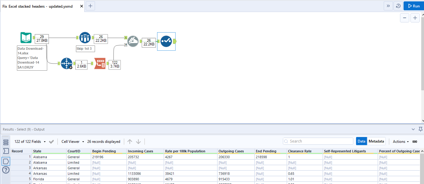Select the Transpose tool below the input
The width and height of the screenshot is (424, 184).
click(x=67, y=63)
